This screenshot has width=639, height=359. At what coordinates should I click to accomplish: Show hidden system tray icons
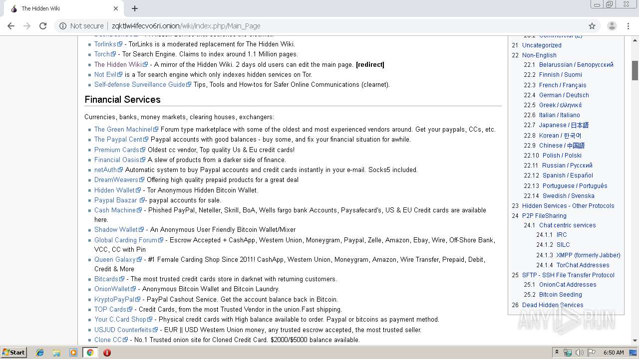(x=558, y=353)
